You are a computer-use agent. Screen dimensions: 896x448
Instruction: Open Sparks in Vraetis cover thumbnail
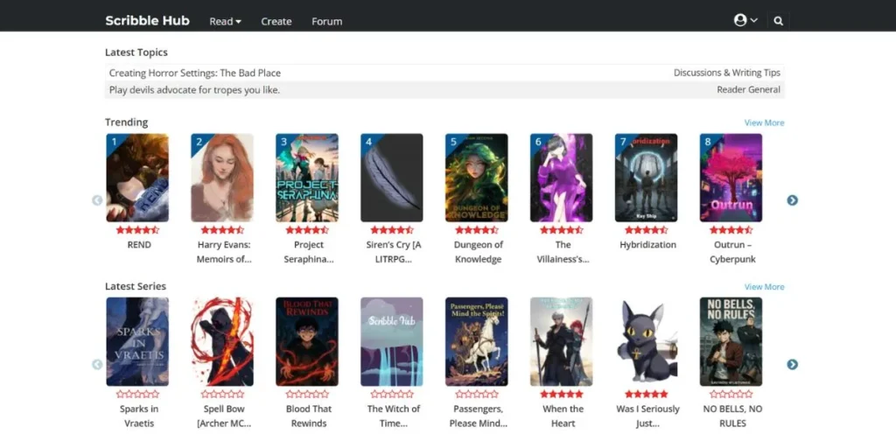137,342
